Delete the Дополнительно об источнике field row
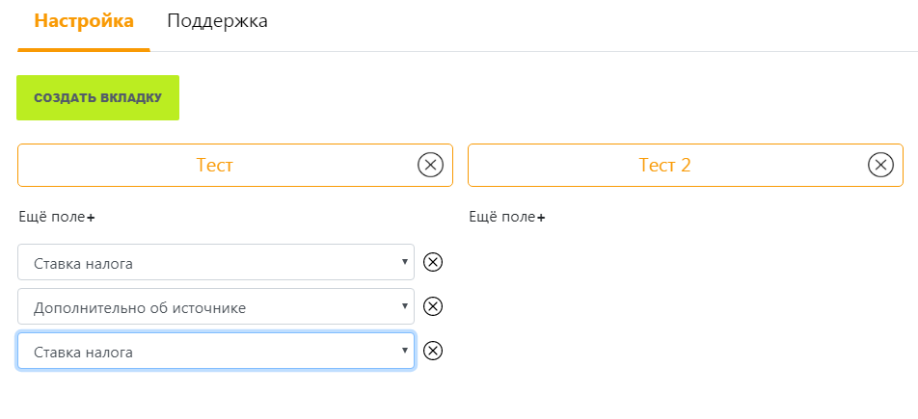The image size is (918, 419). [x=433, y=306]
